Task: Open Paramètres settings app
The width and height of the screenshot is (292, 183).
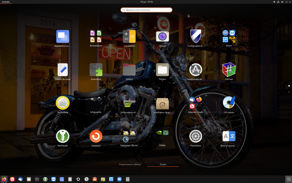Action: click(x=196, y=136)
